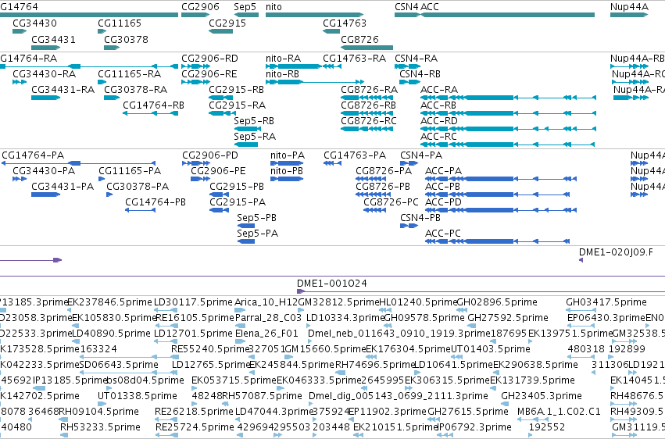Open the CG11165 gene label
Screen dimensions: 665x439
(120, 23)
